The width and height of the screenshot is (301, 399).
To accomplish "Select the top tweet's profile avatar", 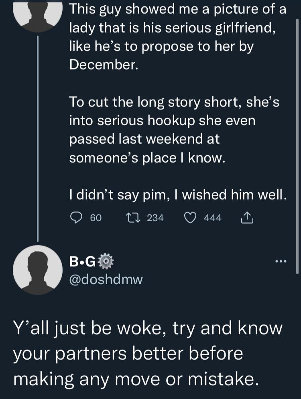I will click(38, 12).
